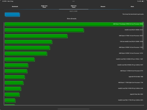
Task: Click 'Apple M1 Mac Mini' label
Action: (136, 94)
